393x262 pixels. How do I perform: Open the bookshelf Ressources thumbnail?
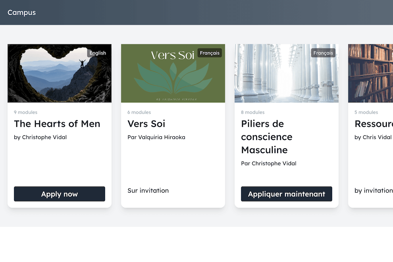point(370,73)
